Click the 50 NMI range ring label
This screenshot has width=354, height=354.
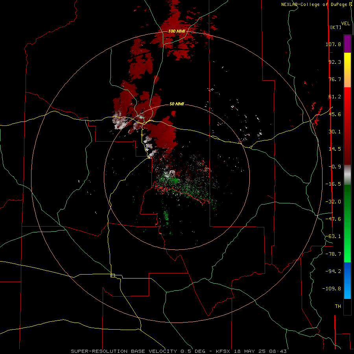pyautogui.click(x=177, y=104)
